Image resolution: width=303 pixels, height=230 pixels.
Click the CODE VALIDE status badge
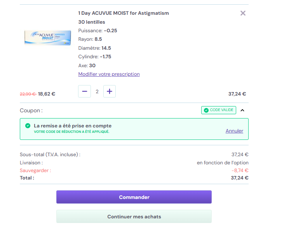219,110
